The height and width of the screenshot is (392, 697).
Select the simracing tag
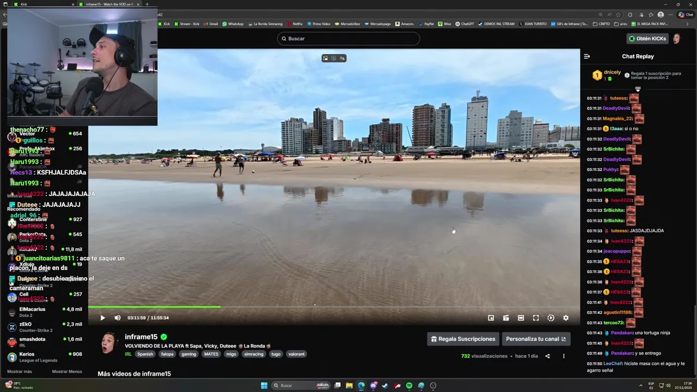click(253, 354)
